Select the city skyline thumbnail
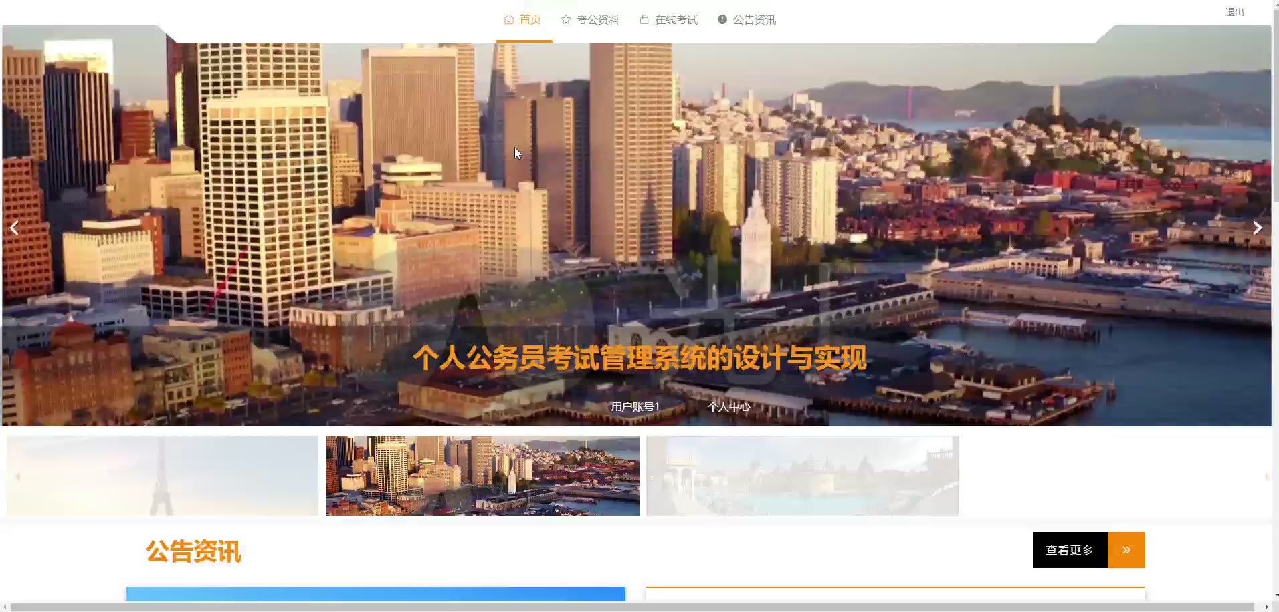The height and width of the screenshot is (612, 1279). click(483, 476)
